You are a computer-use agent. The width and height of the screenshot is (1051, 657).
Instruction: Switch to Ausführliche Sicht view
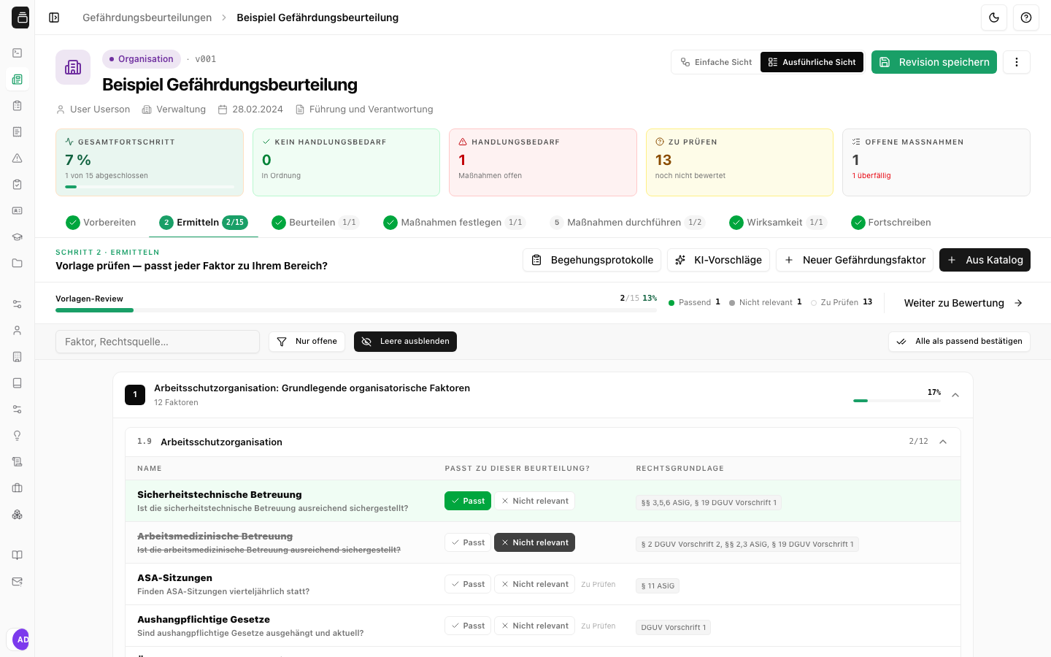point(812,62)
